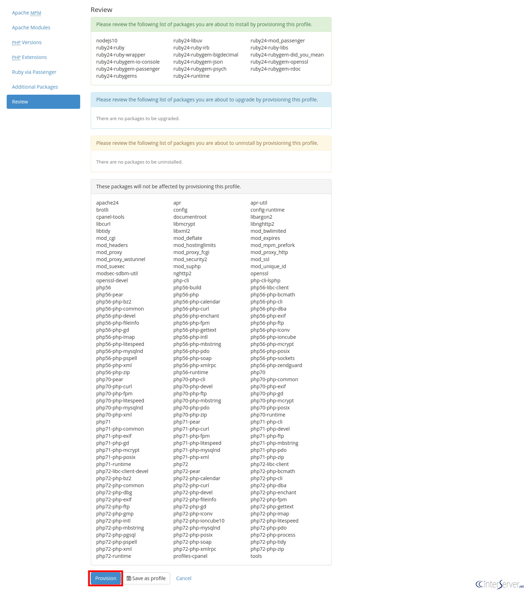This screenshot has height=590, width=524.
Task: Click ruby24-rubygem-rdoc package entry
Action: 275,69
